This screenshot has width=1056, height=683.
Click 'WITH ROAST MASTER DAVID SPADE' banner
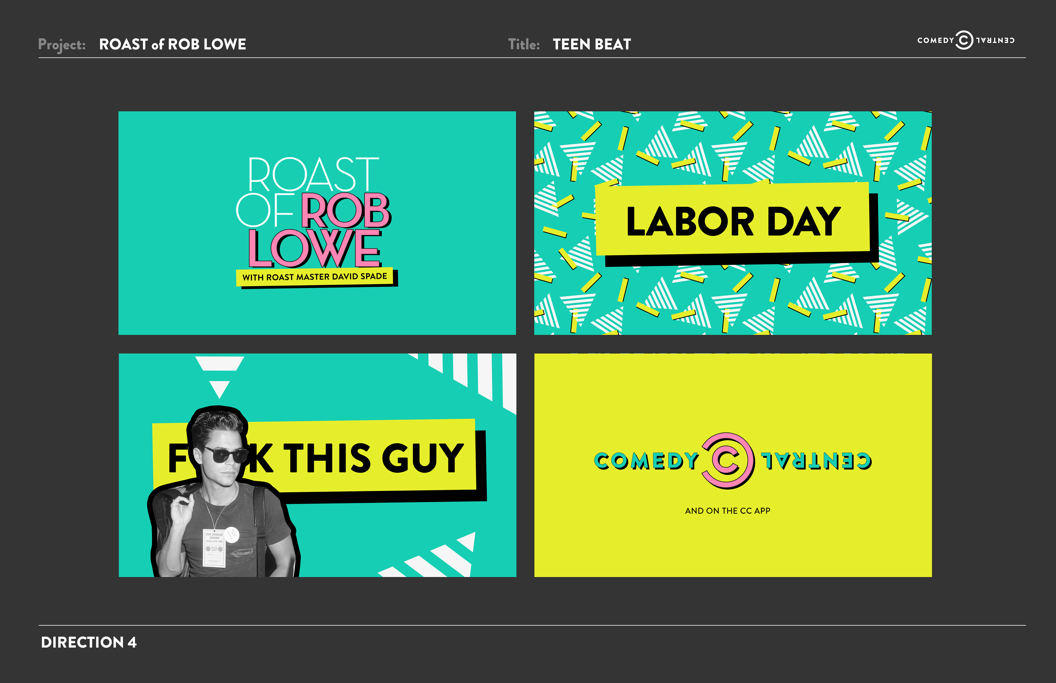pyautogui.click(x=316, y=278)
